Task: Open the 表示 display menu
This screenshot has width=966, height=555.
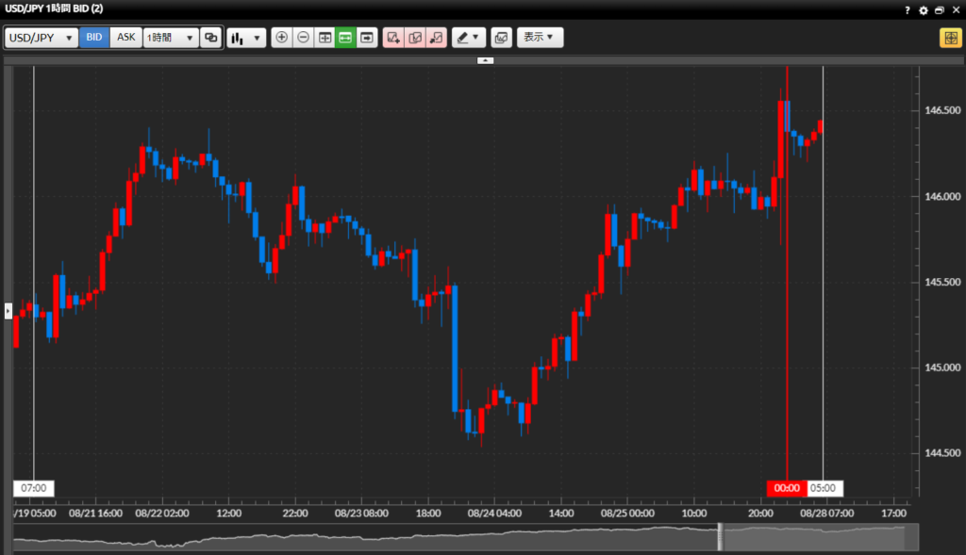Action: [x=540, y=38]
